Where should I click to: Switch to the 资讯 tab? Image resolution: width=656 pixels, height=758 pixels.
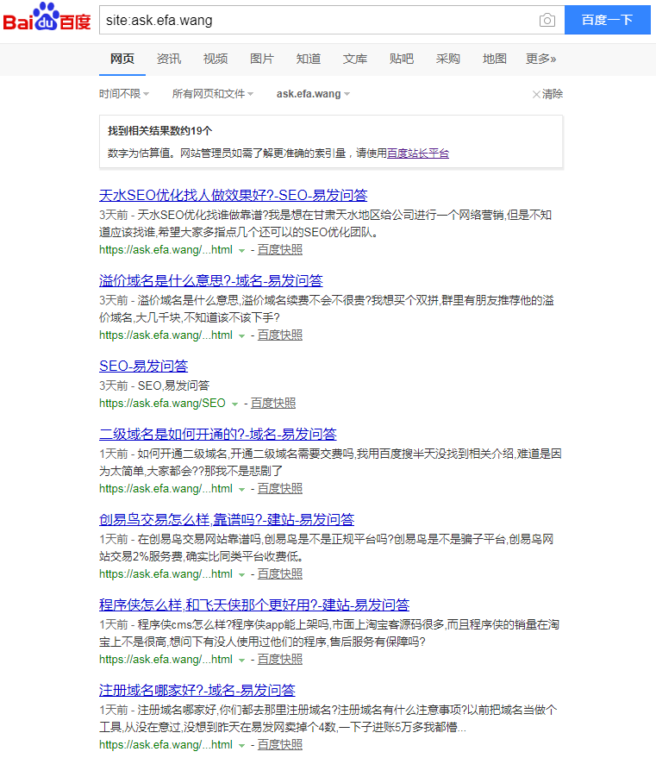click(x=169, y=59)
